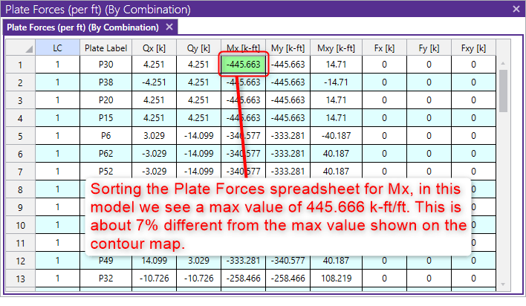Click the scrollbar up arrow

pos(503,65)
